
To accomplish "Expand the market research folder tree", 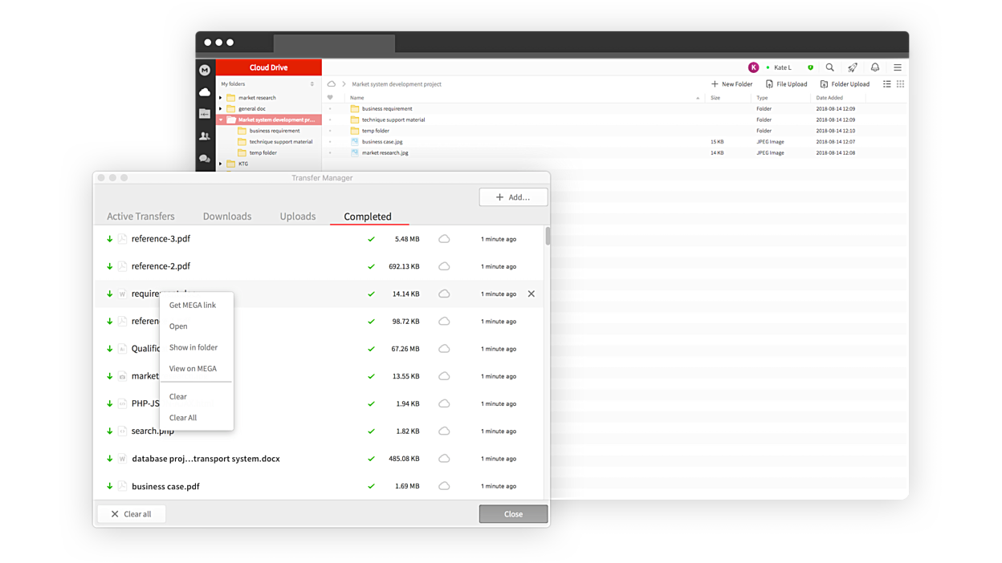I will (x=221, y=98).
